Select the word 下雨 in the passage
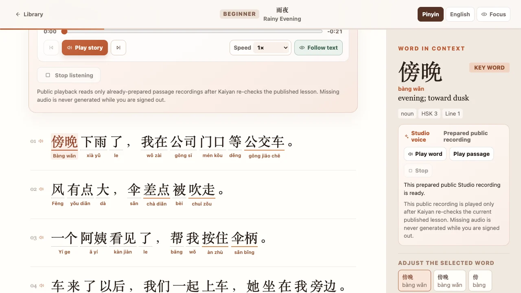Image resolution: width=521 pixels, height=293 pixels. (94, 146)
